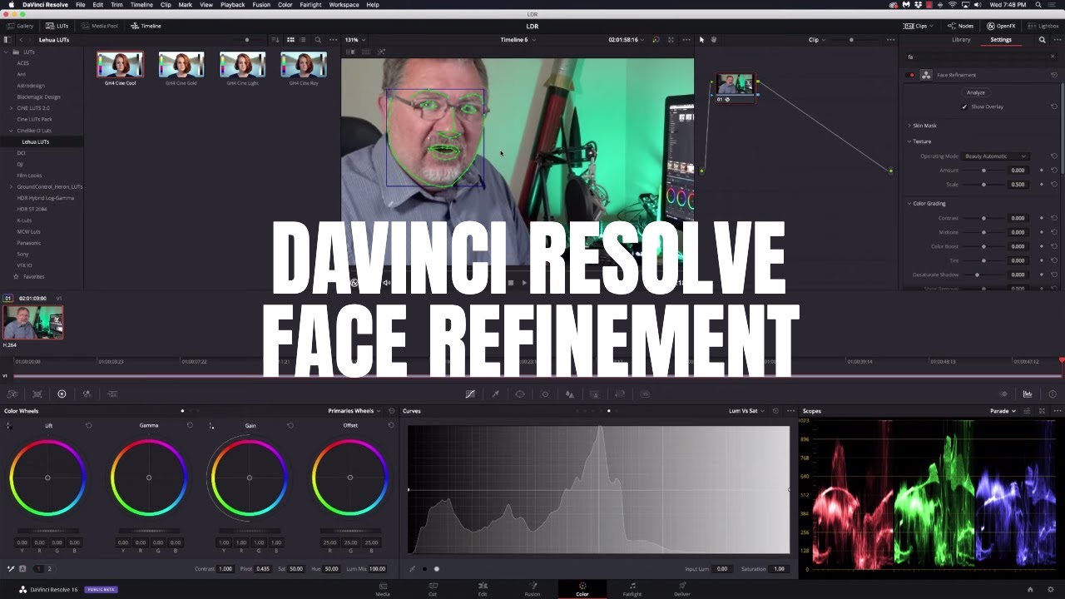Image resolution: width=1065 pixels, height=599 pixels.
Task: Click the center of the Gamma color wheel
Action: click(149, 478)
